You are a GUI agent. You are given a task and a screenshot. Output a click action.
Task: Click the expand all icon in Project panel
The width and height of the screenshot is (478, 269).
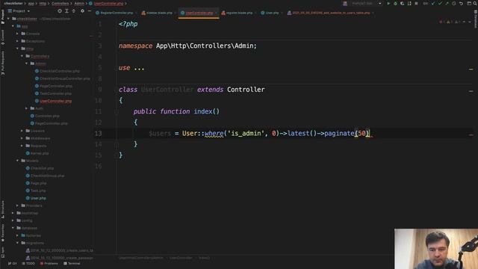click(66, 11)
